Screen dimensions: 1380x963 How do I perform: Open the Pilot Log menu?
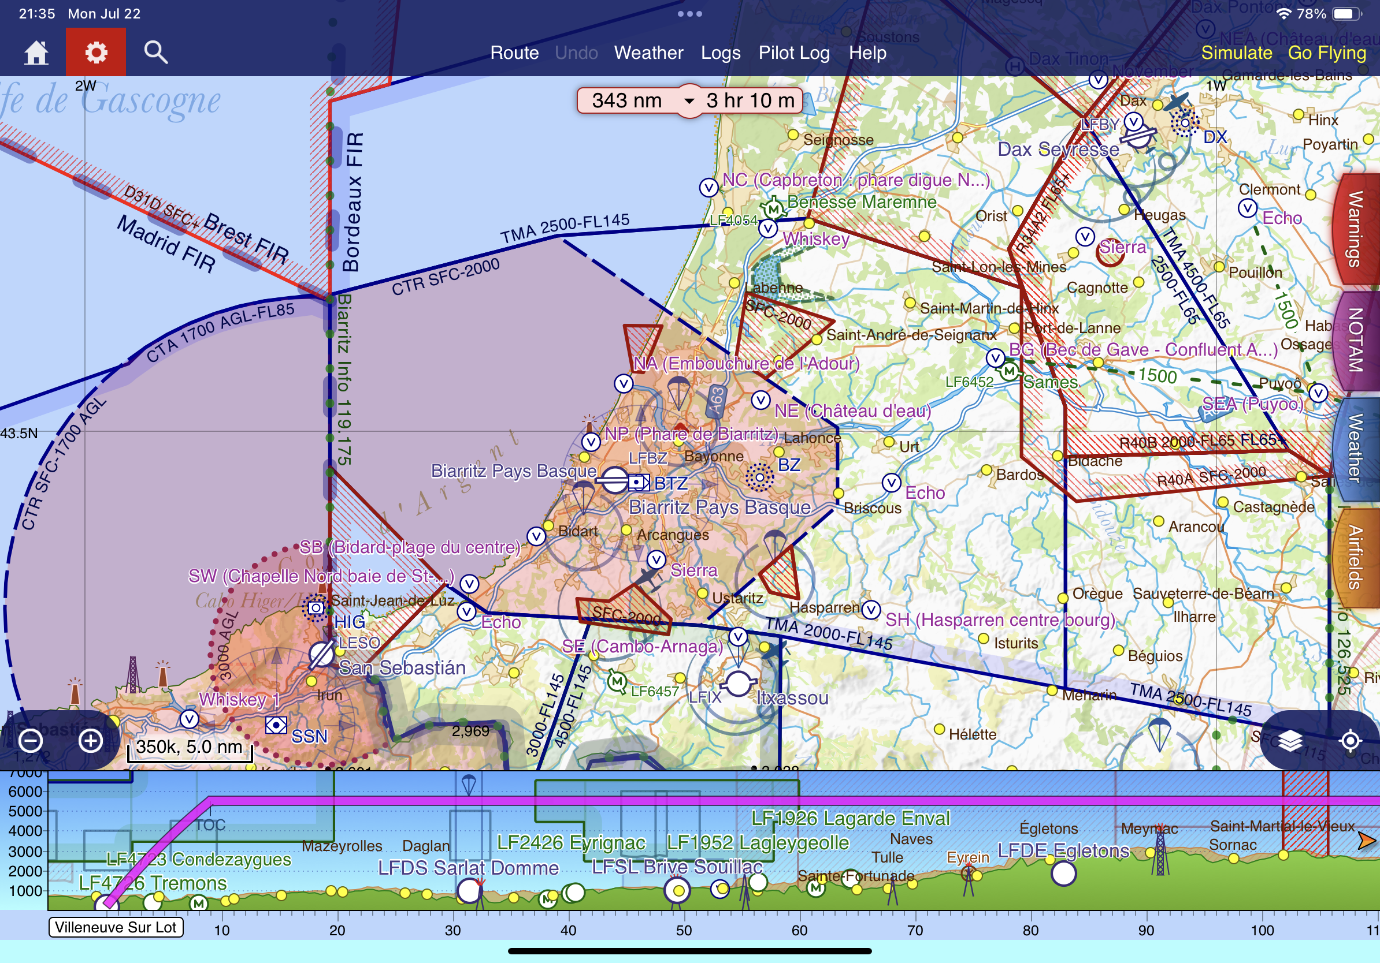tap(794, 53)
